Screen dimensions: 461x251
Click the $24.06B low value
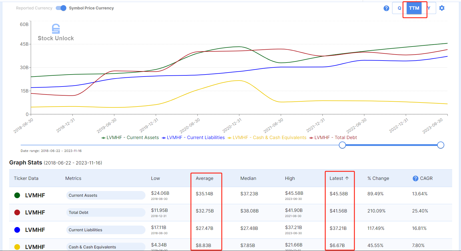[x=160, y=193]
